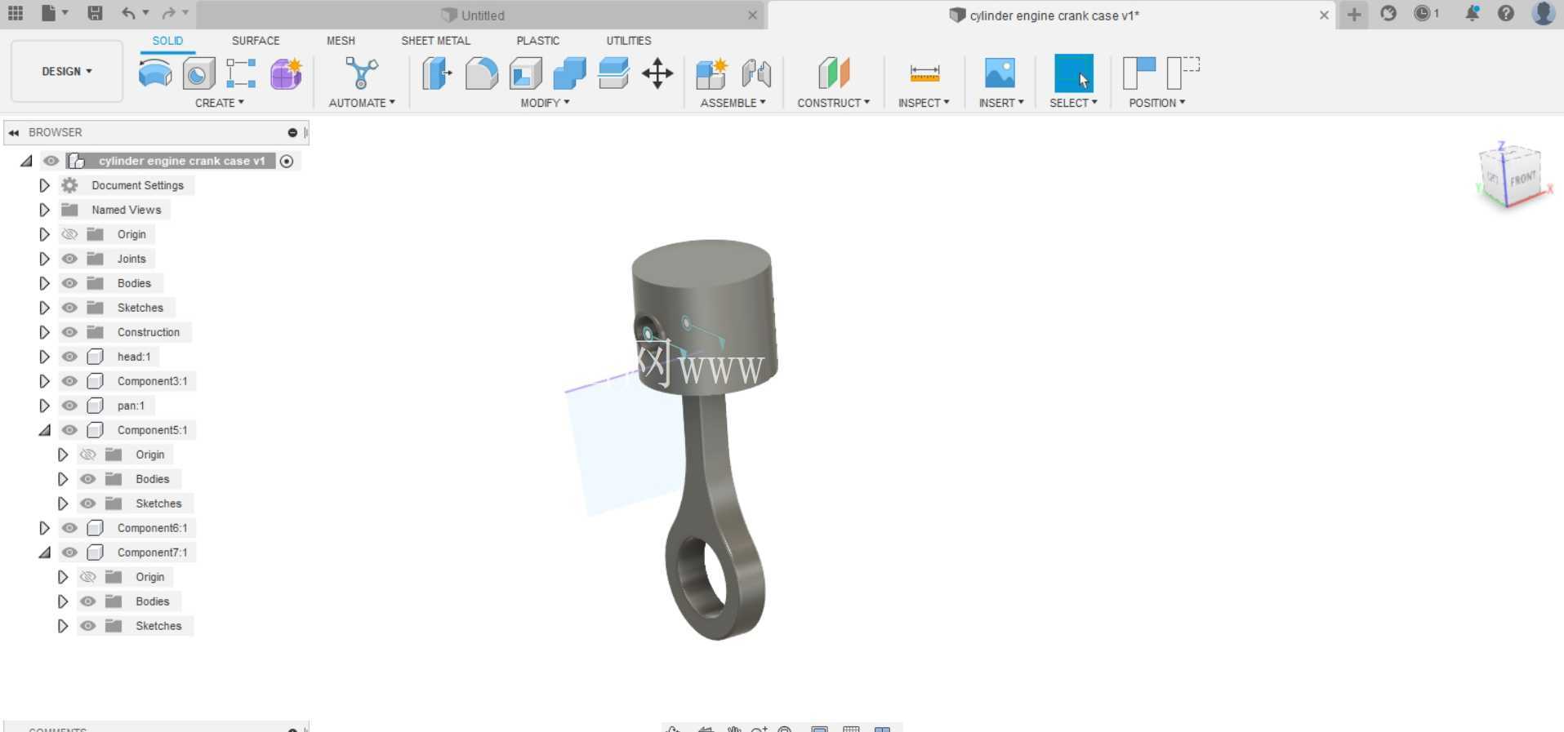The width and height of the screenshot is (1564, 732).
Task: Select the Rectangular Pattern tool
Action: [241, 73]
